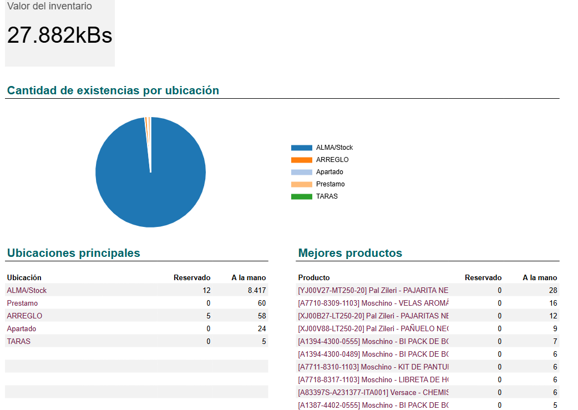Viewport: 578px width, 410px height.
Task: Open the ALMA/Stock location link
Action: coord(27,290)
